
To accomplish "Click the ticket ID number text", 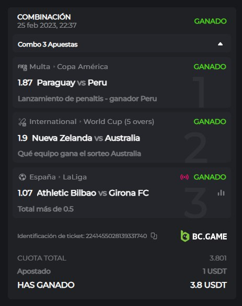I will tap(116, 236).
